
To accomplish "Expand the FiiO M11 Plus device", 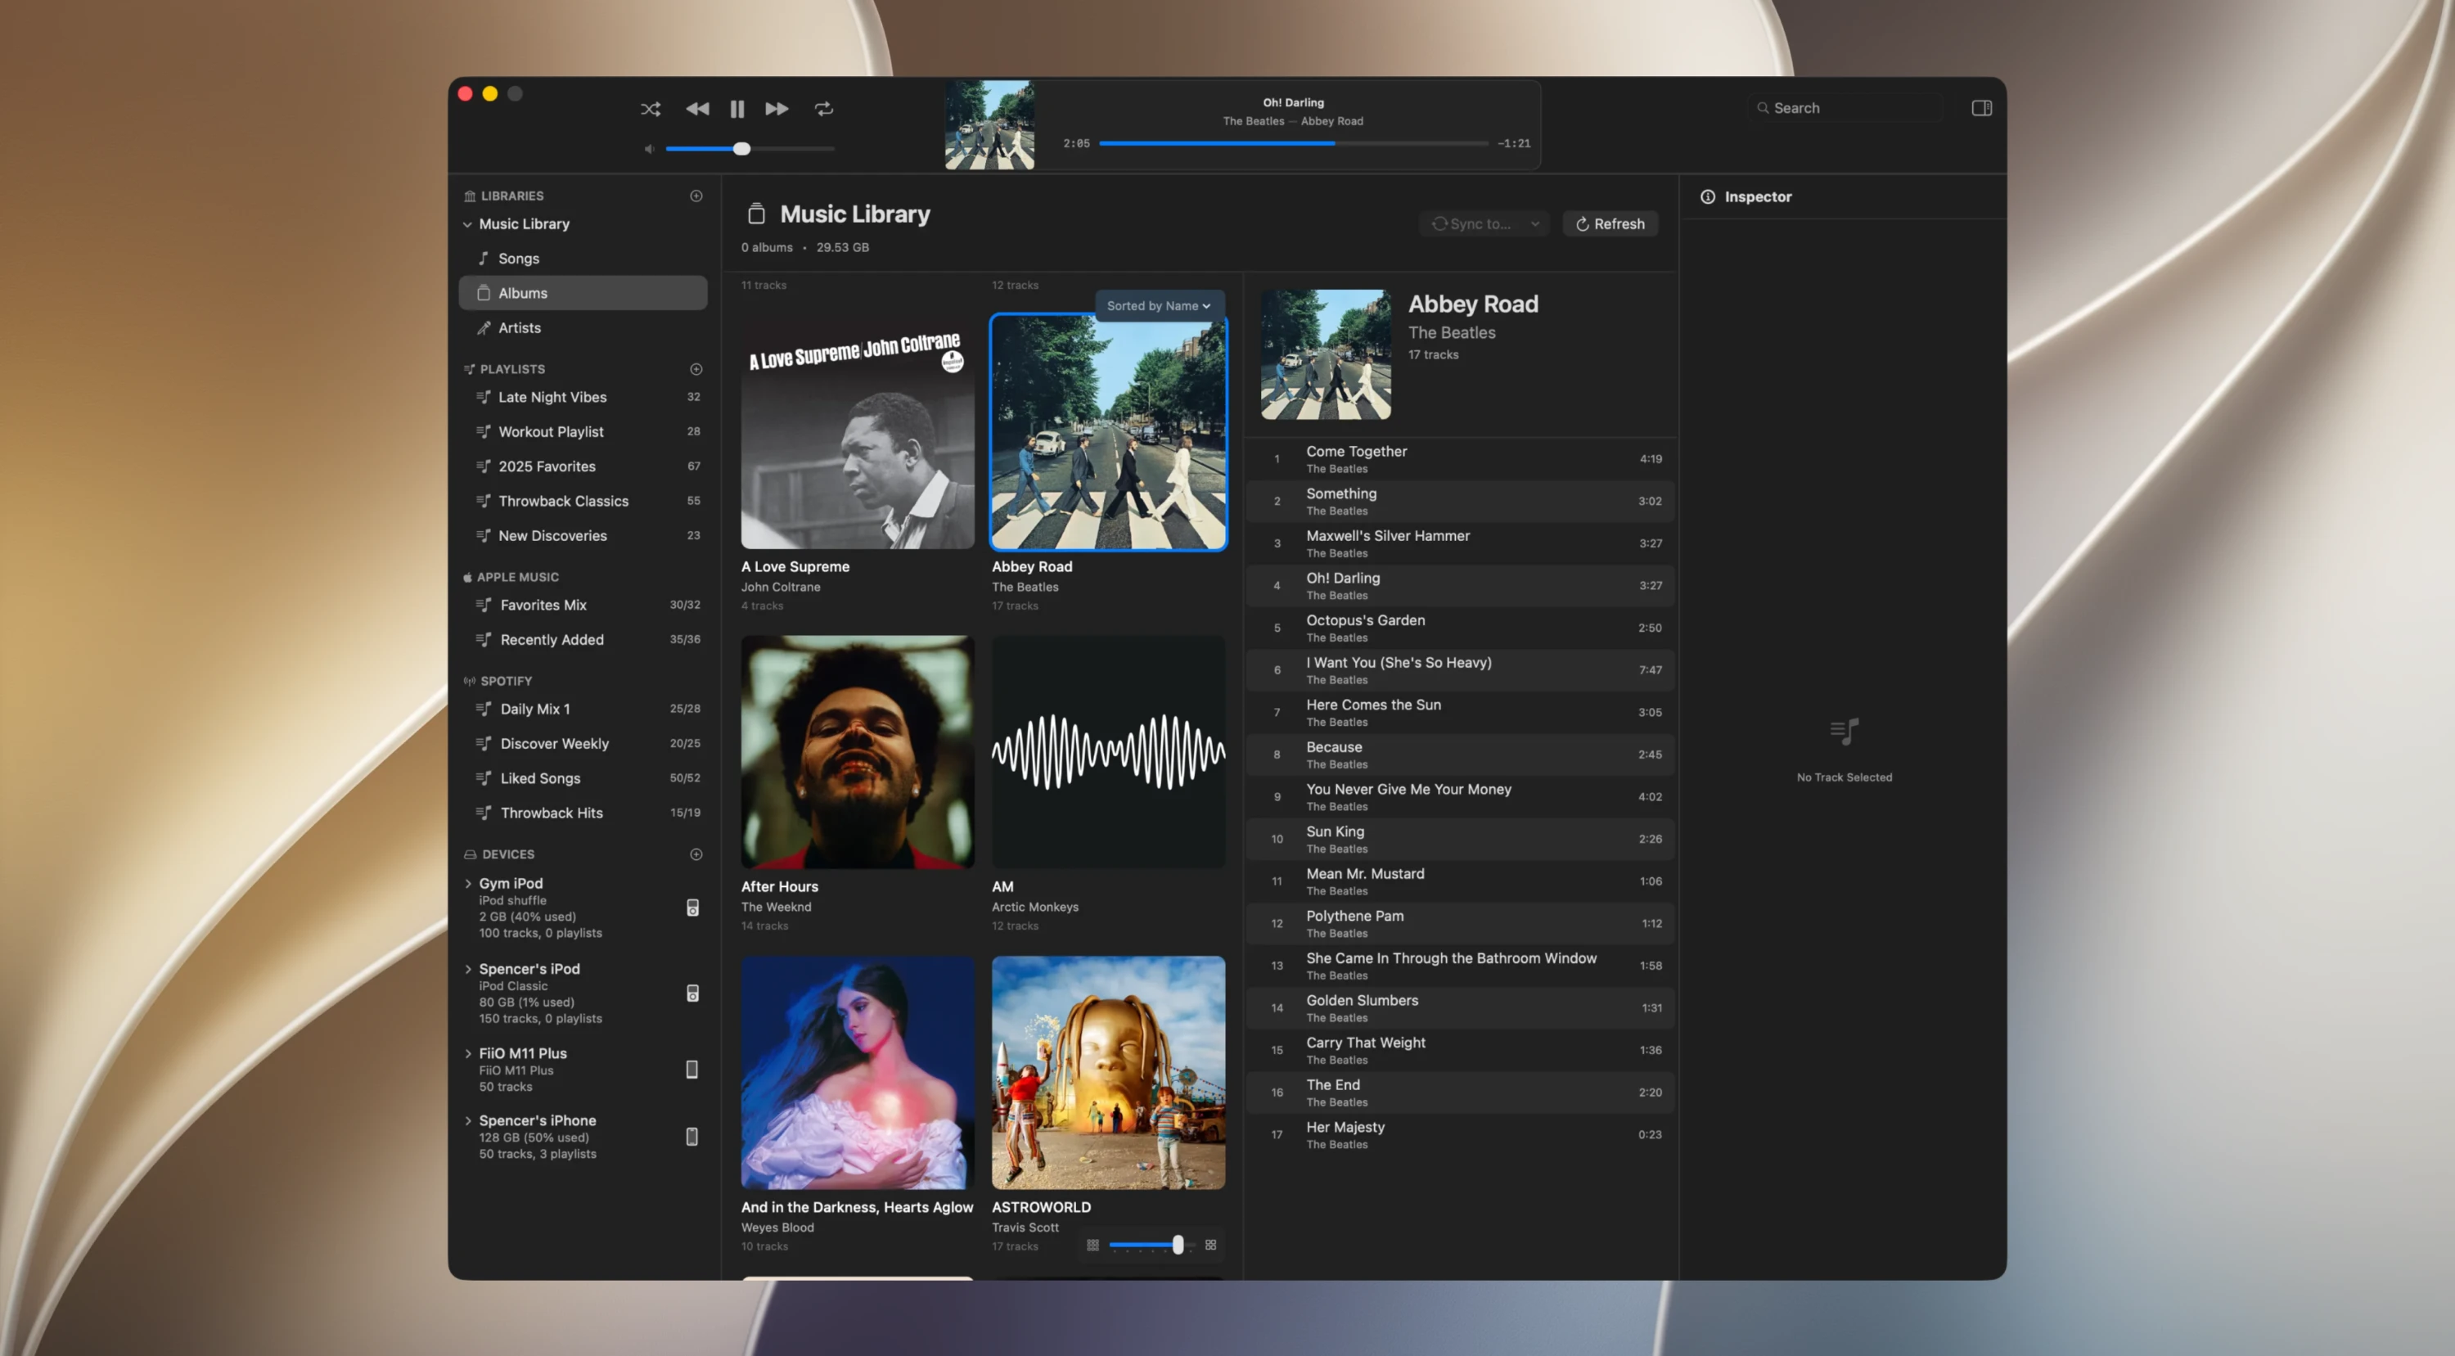I will [x=468, y=1053].
